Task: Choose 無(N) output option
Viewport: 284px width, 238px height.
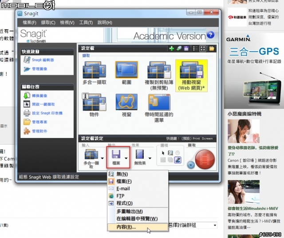Action: 138,174
